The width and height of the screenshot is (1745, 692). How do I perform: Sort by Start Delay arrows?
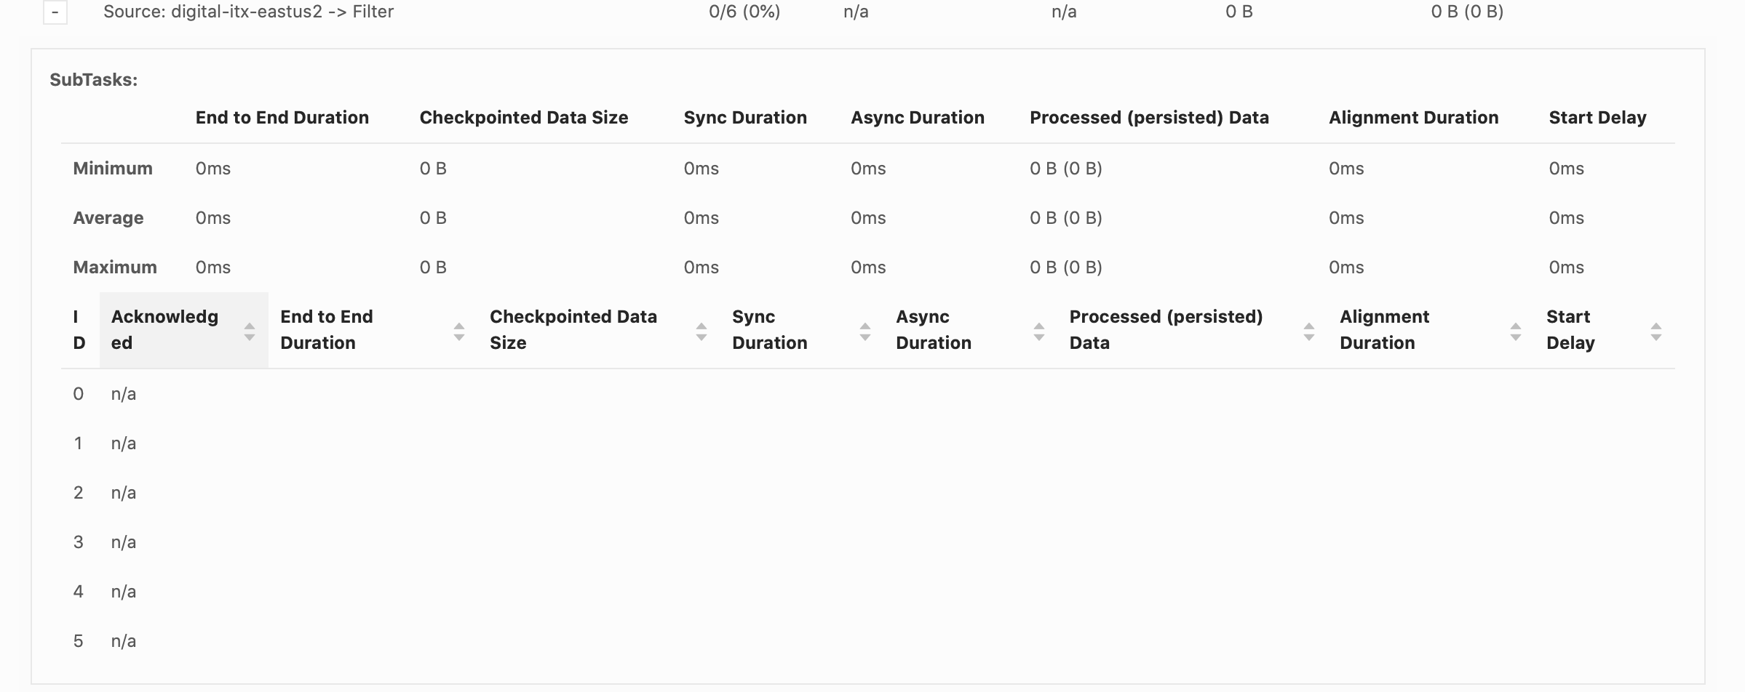point(1656,331)
